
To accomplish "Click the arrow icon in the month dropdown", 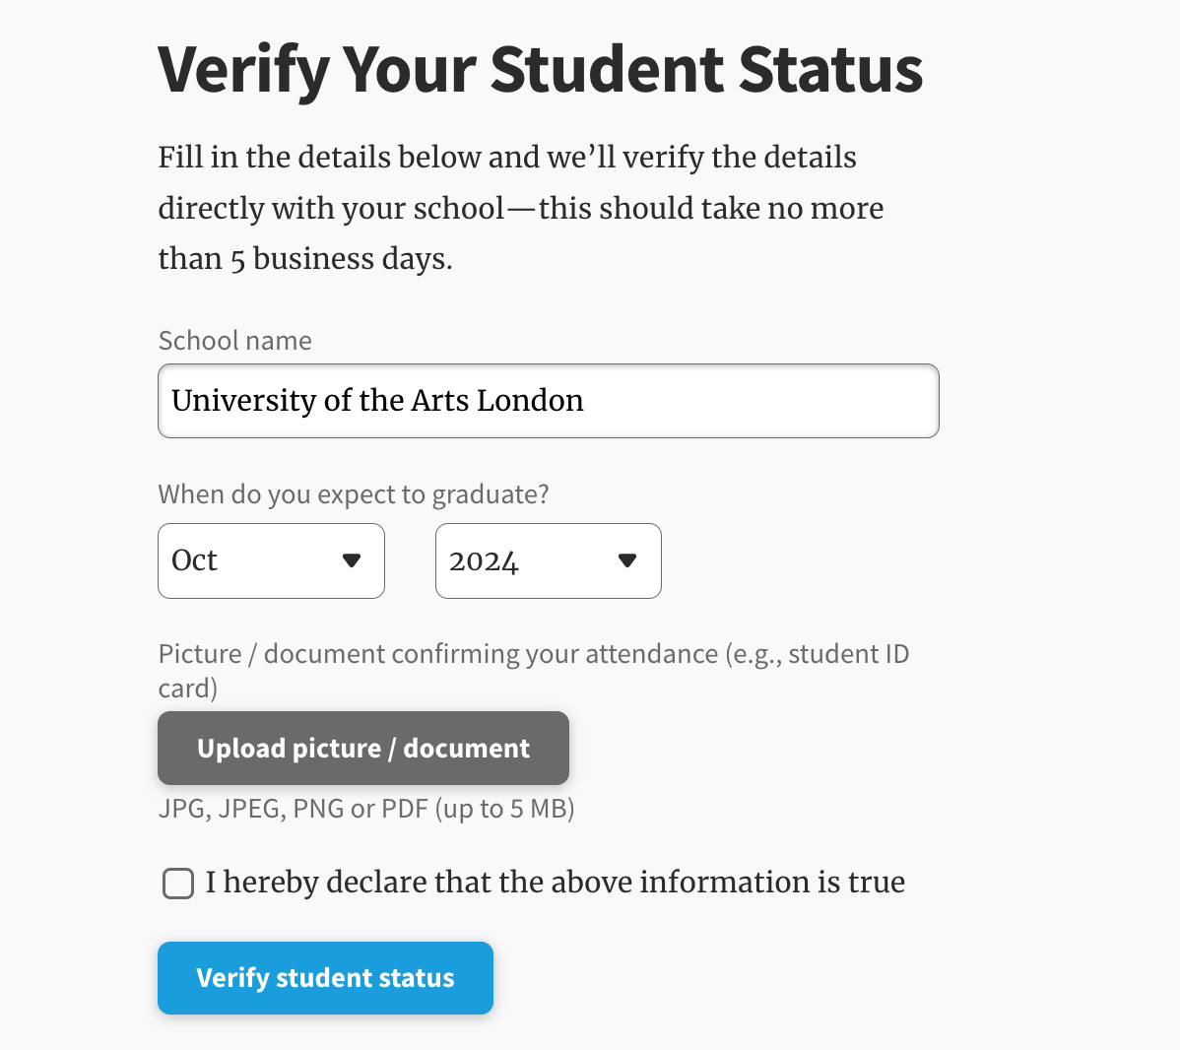I will click(x=352, y=560).
